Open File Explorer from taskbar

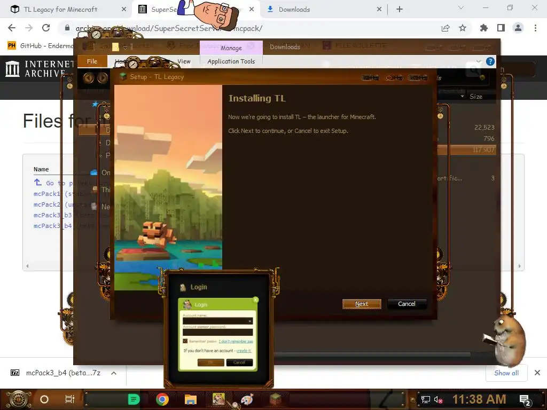click(x=191, y=399)
